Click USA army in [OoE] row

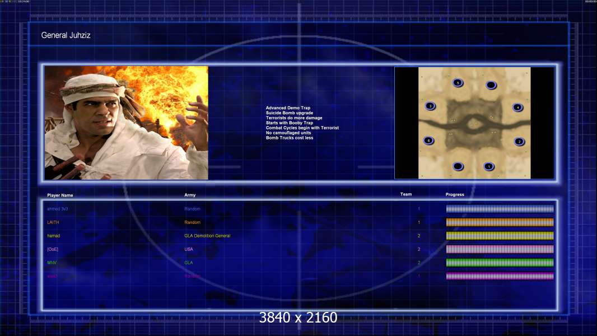click(189, 249)
